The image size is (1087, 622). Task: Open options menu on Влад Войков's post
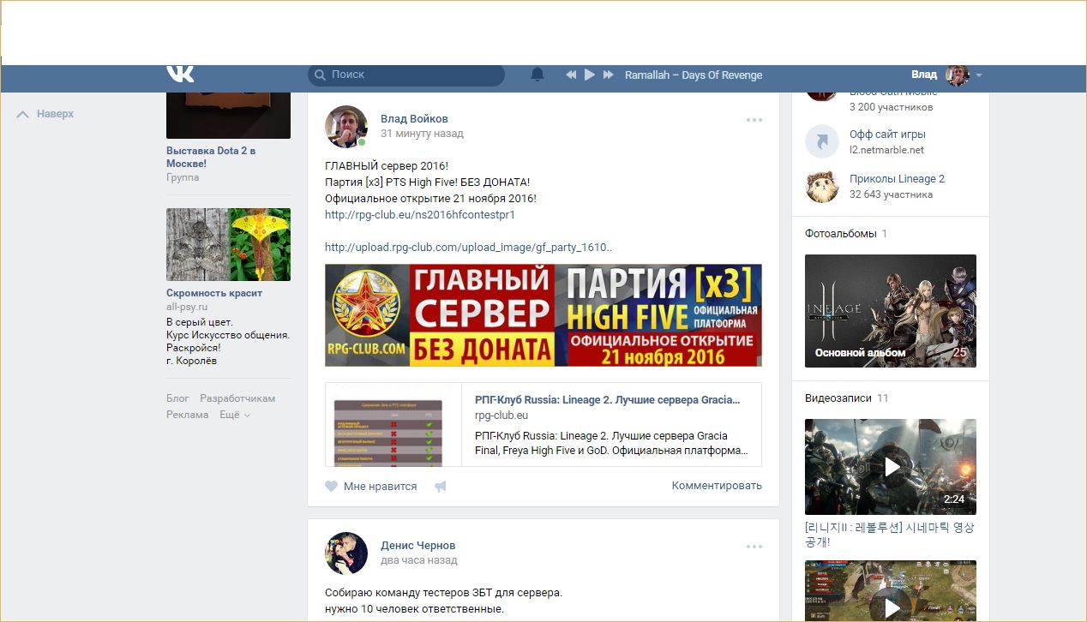(x=754, y=120)
